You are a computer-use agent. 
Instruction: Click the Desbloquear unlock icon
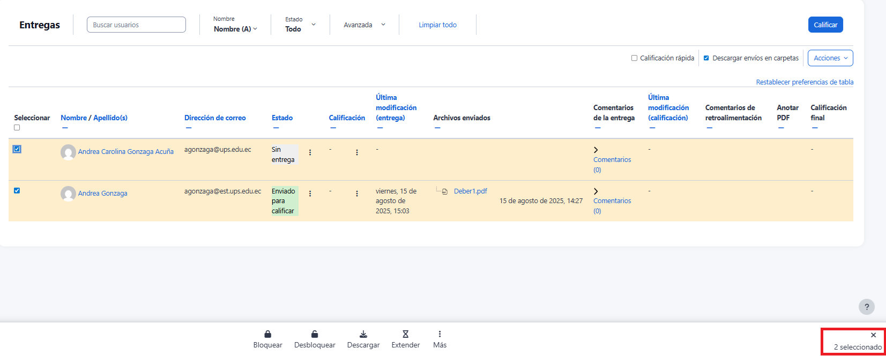click(315, 334)
